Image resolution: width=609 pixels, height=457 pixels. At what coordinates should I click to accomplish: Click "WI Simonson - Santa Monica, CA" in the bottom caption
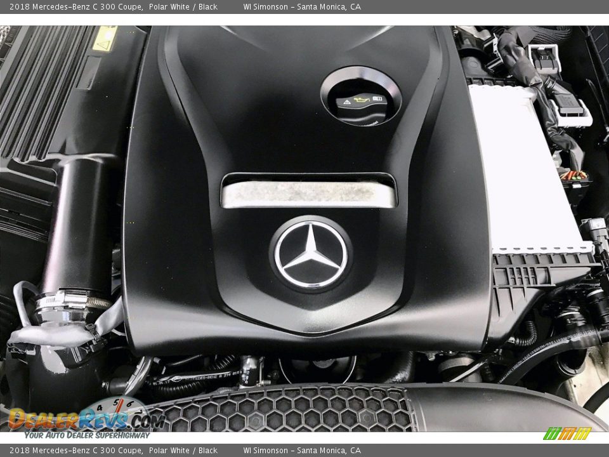302,451
